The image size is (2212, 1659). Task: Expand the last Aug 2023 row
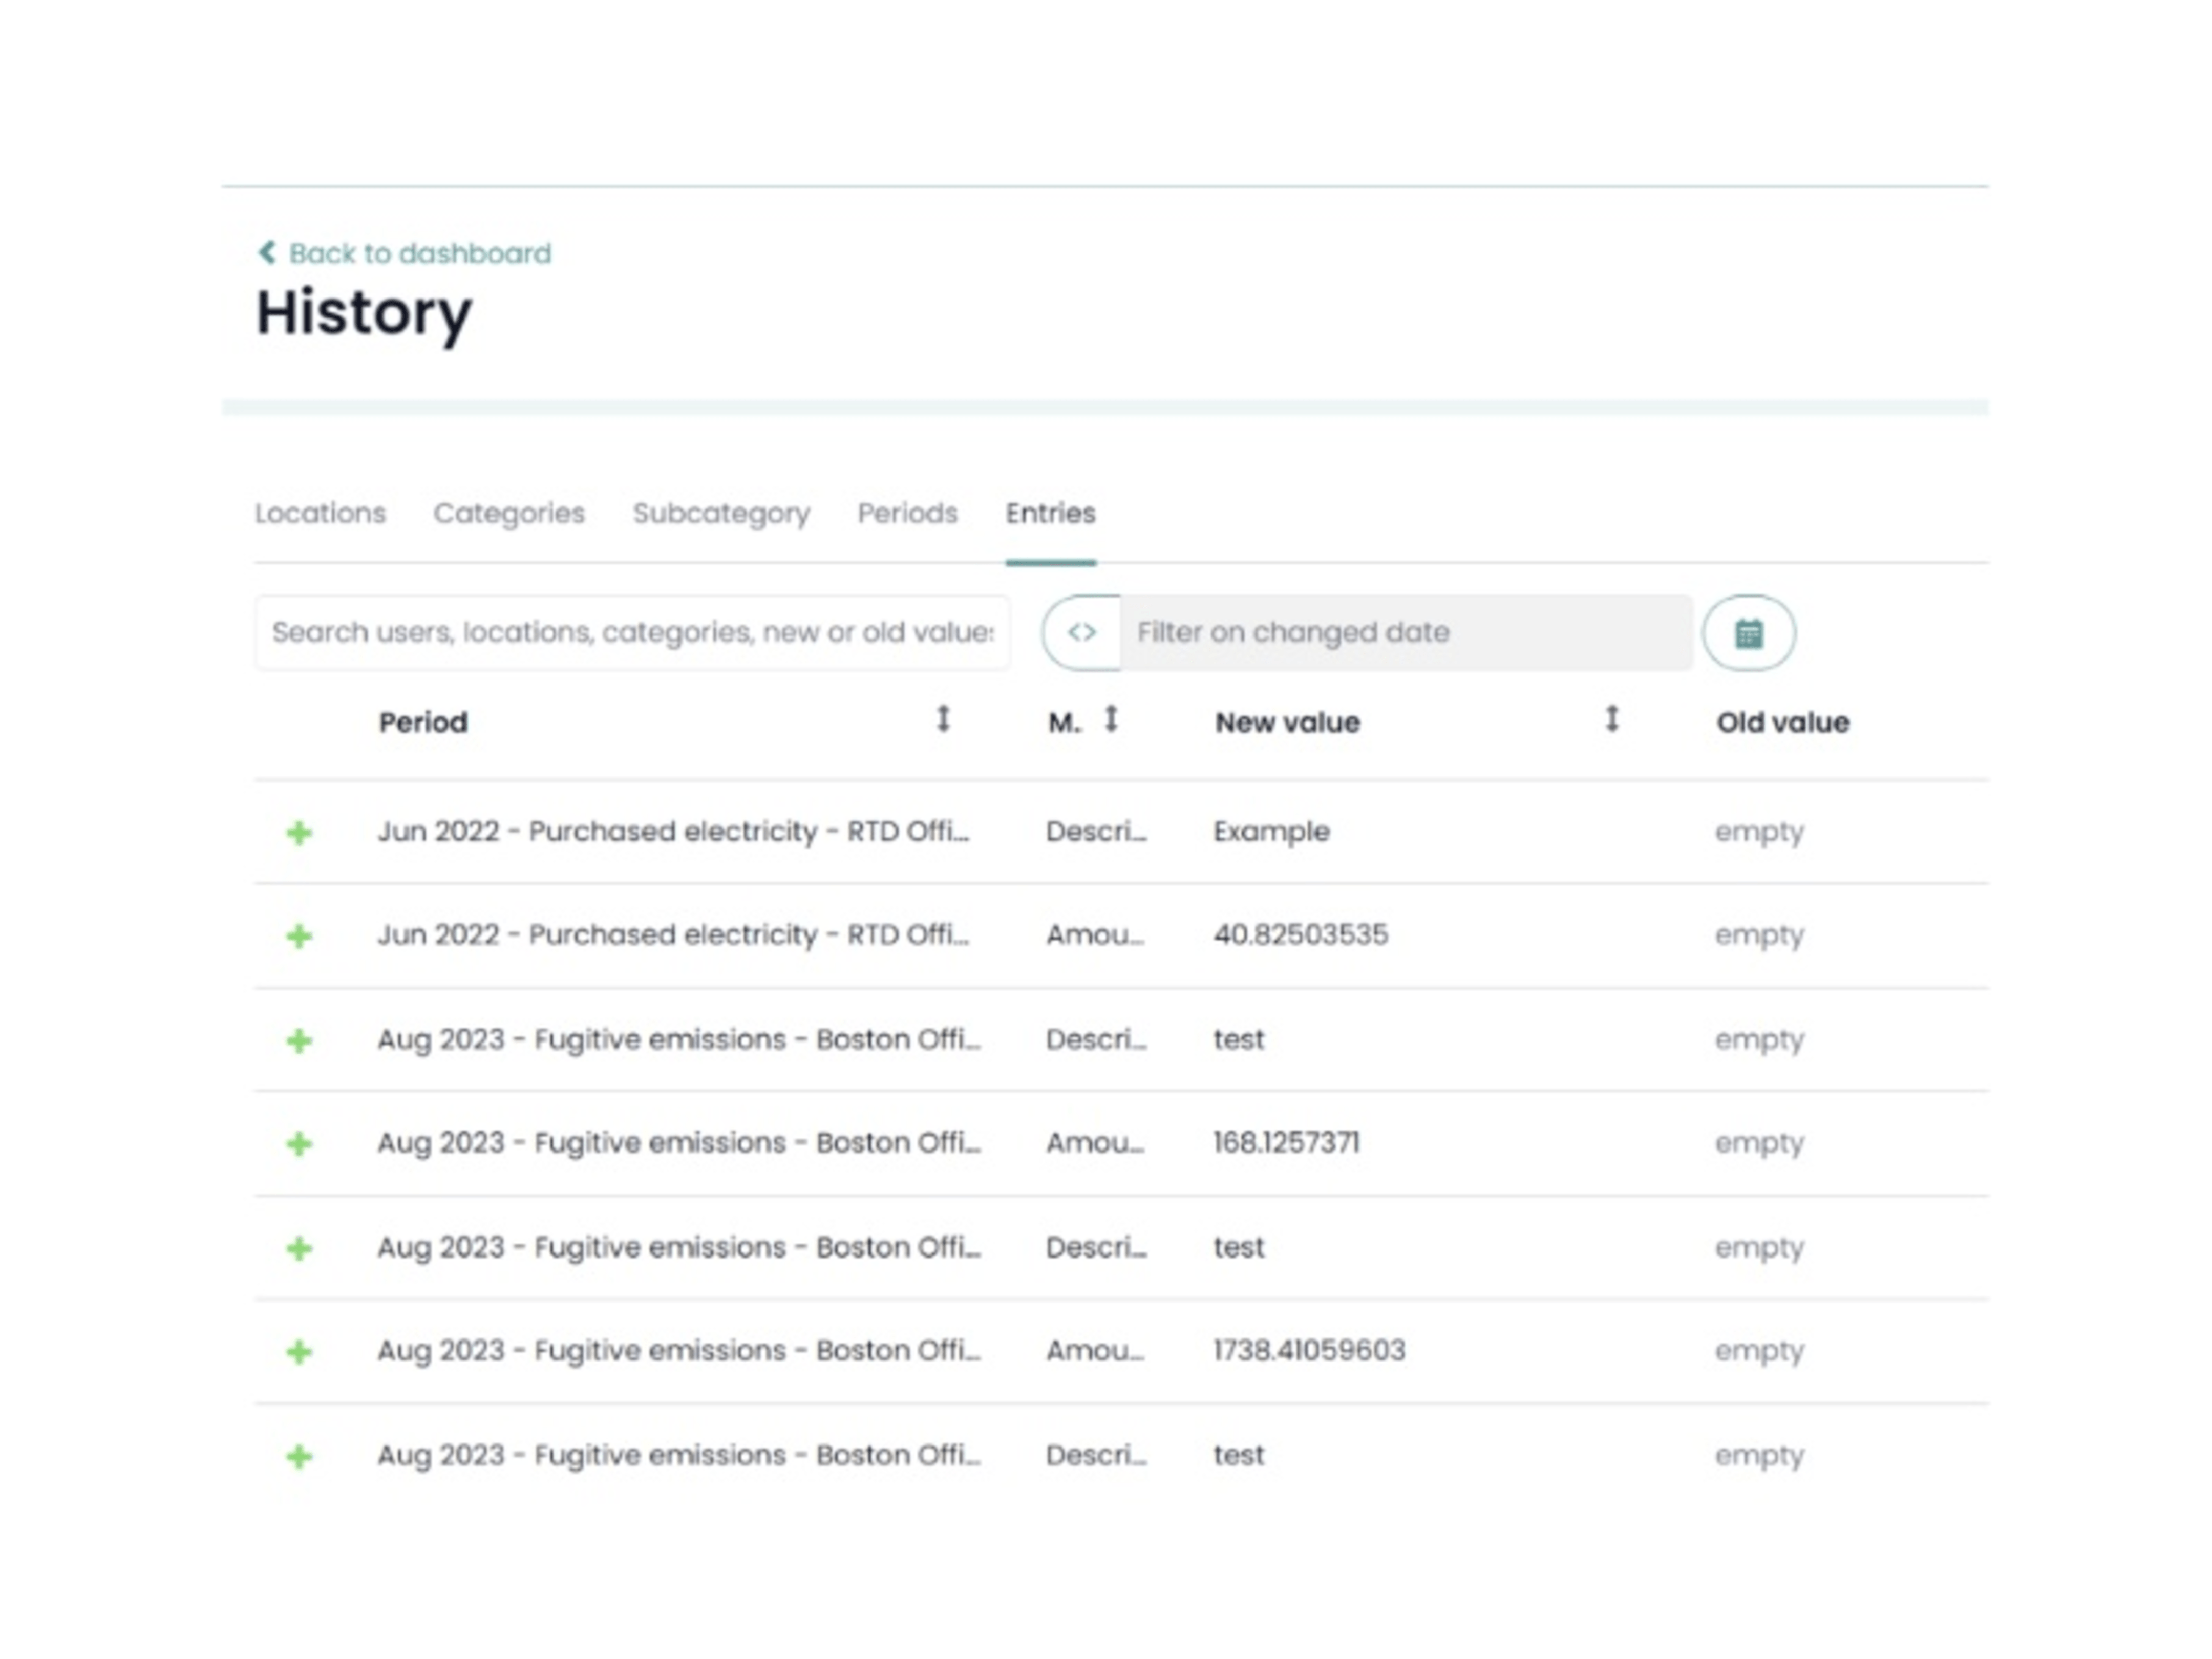click(299, 1454)
